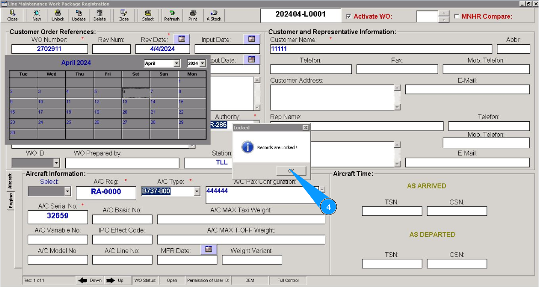Toggle the Activate WO checkbox

point(349,16)
